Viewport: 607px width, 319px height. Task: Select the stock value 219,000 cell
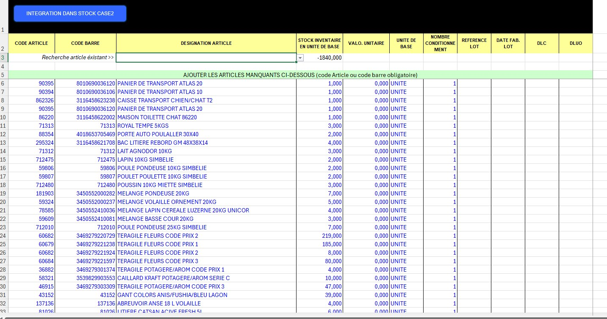[x=319, y=236]
